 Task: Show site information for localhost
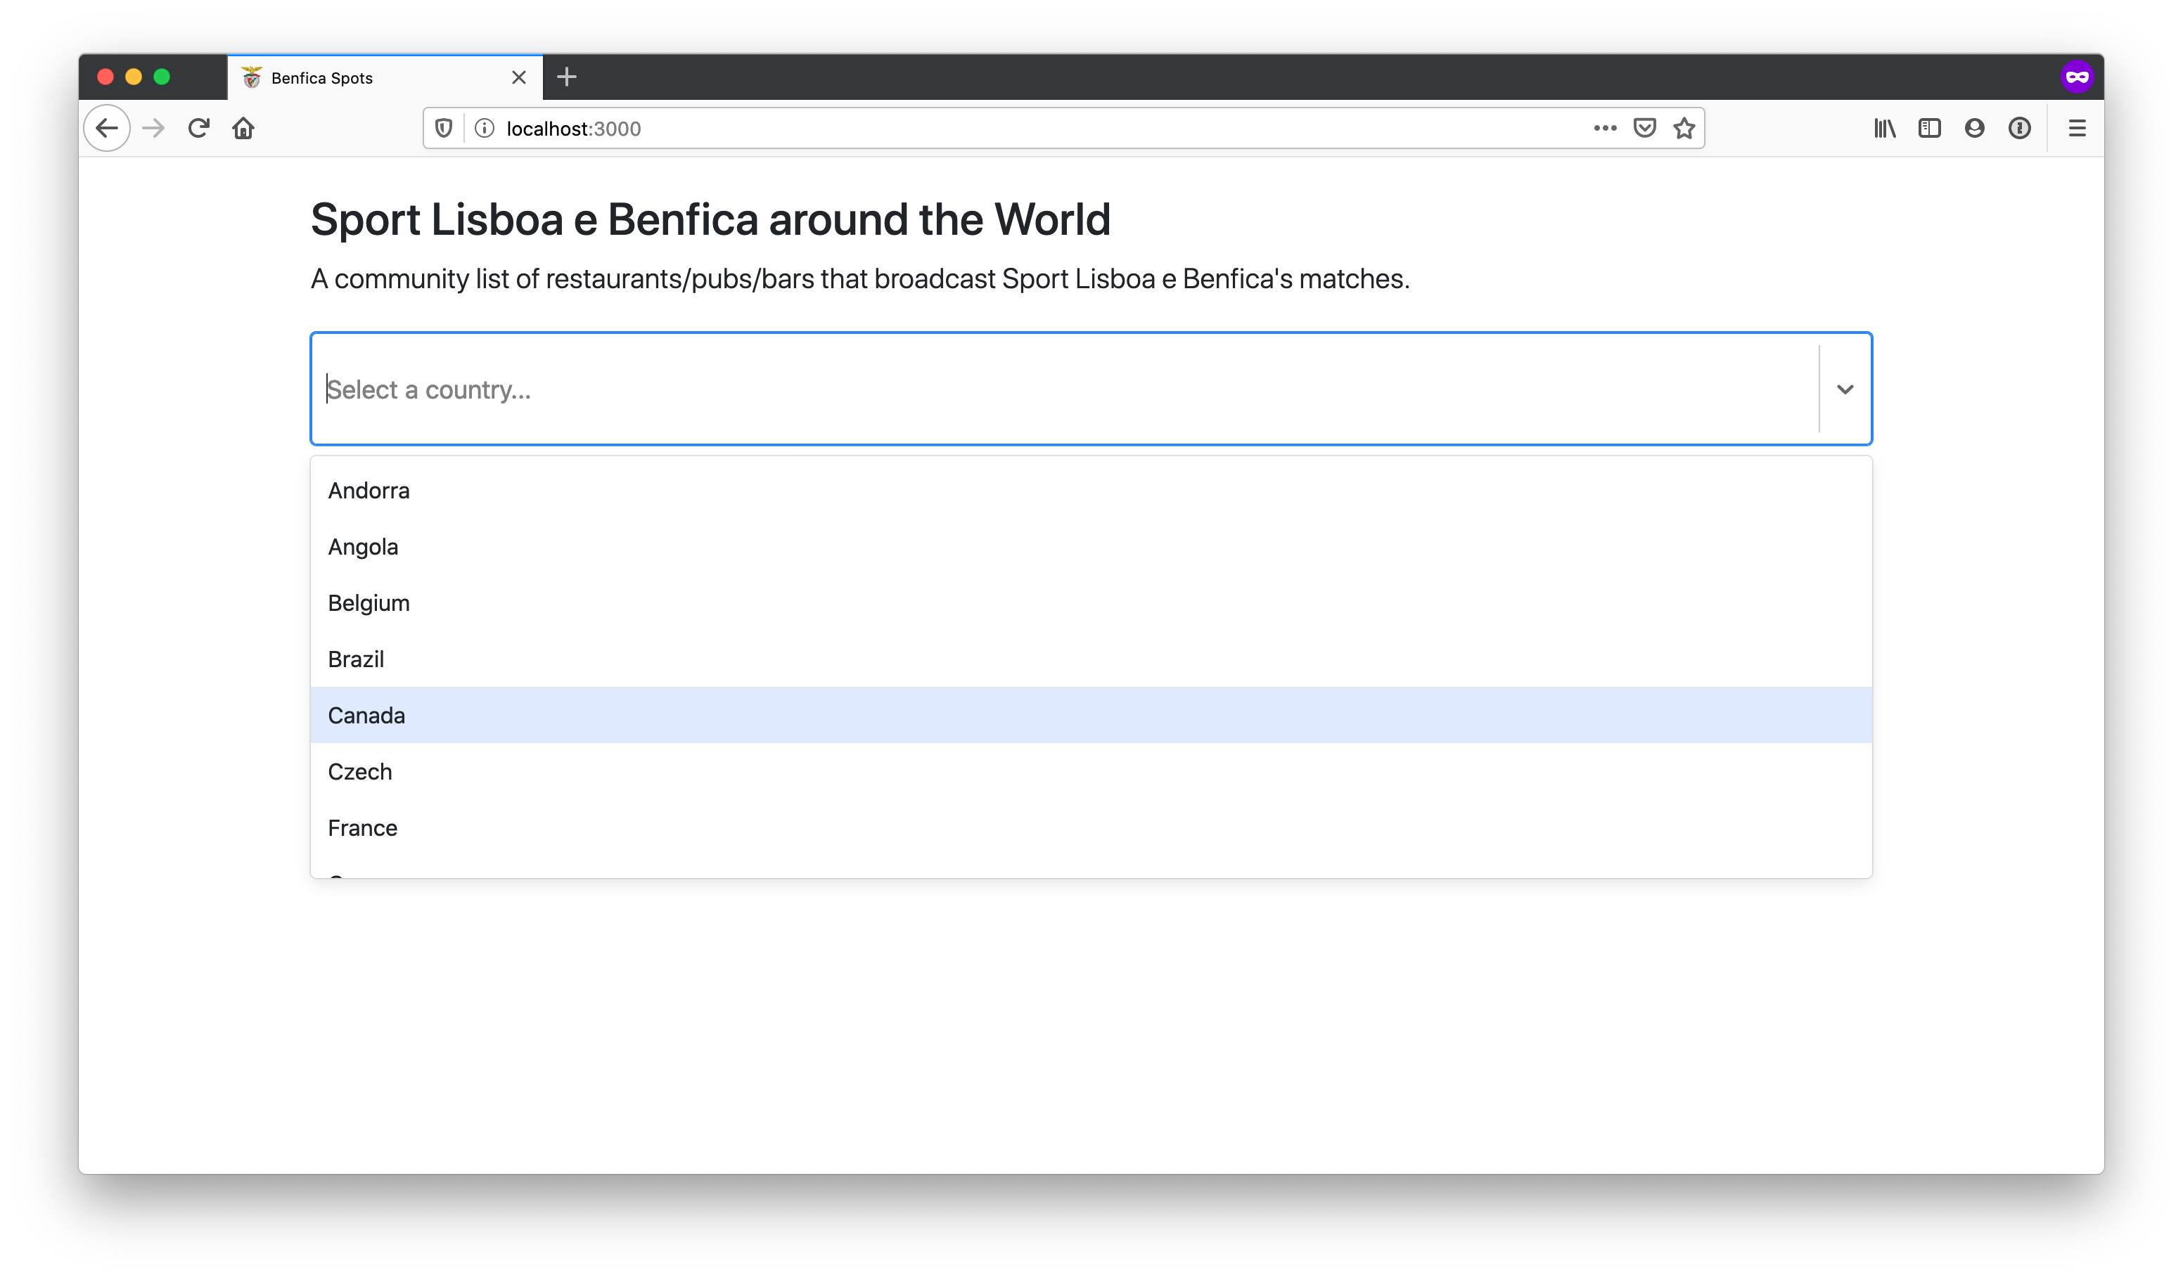[x=485, y=128]
